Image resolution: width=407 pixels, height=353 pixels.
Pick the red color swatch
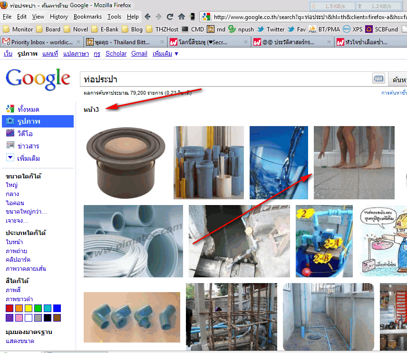tap(10, 308)
